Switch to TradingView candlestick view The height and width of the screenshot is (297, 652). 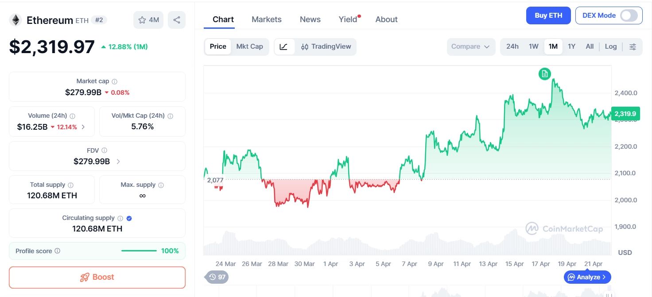tap(326, 46)
